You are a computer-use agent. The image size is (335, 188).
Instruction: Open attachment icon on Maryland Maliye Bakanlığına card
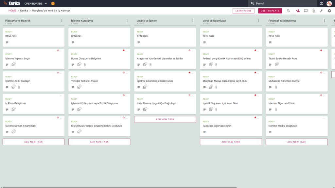217,87
